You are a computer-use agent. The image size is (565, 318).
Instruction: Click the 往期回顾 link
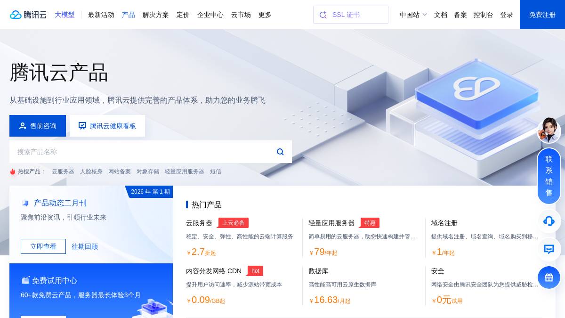coord(85,246)
